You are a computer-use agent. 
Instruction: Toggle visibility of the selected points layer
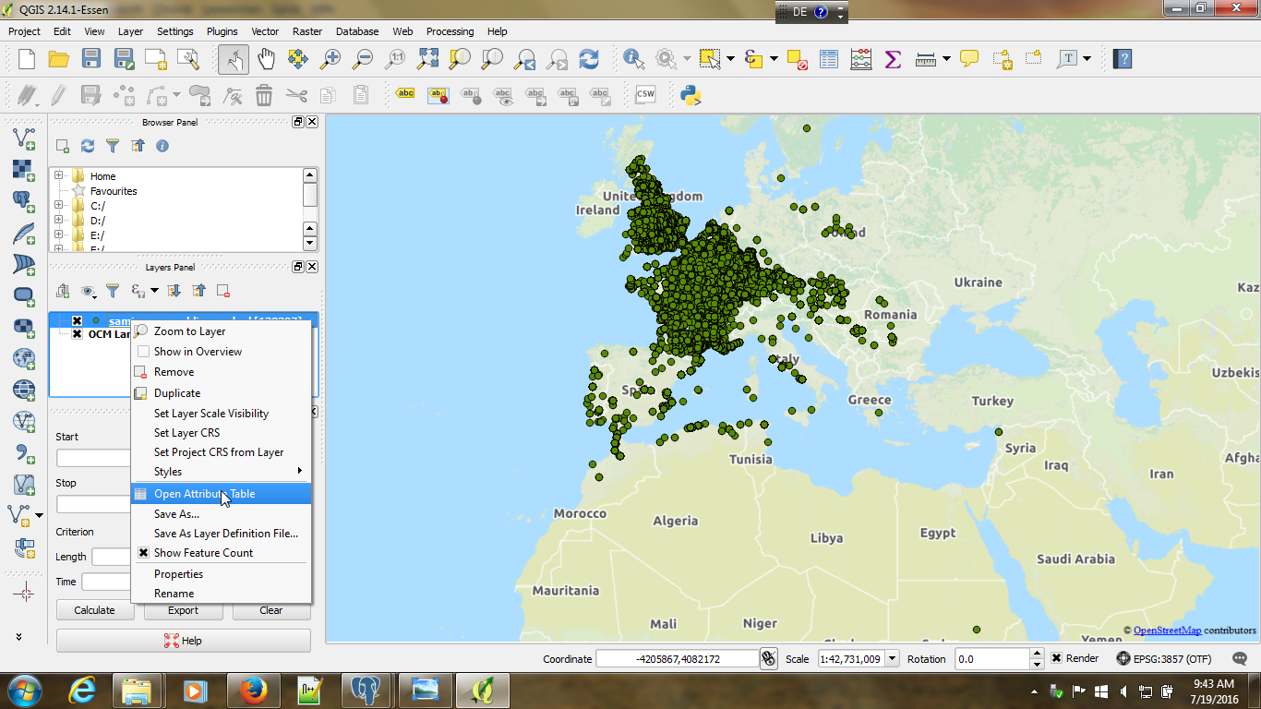click(x=77, y=320)
